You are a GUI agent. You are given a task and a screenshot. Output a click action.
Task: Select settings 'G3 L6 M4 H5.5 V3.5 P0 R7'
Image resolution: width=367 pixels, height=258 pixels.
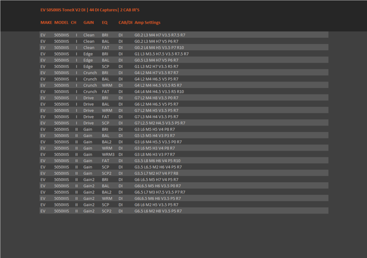click(x=158, y=142)
